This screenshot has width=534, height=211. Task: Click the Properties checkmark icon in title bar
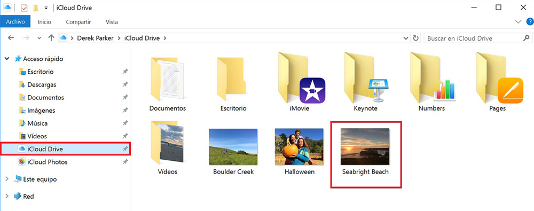pos(24,8)
